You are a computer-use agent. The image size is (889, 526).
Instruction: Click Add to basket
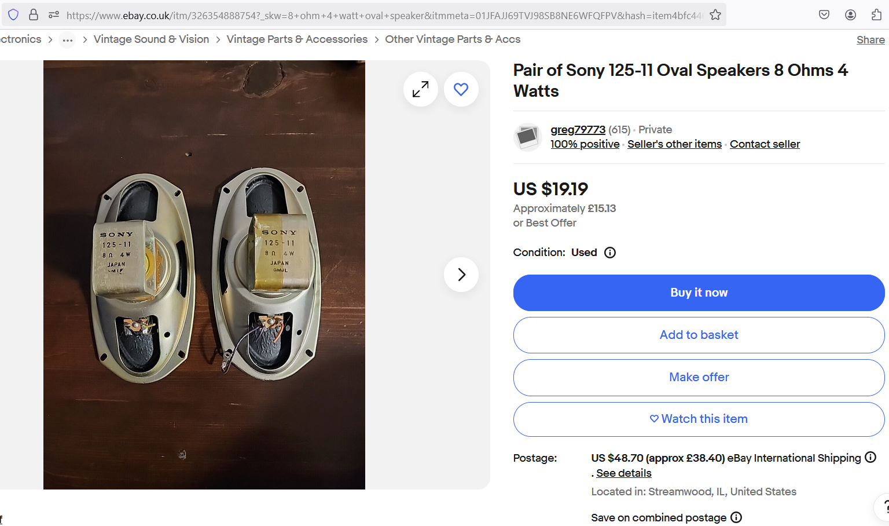pos(699,335)
